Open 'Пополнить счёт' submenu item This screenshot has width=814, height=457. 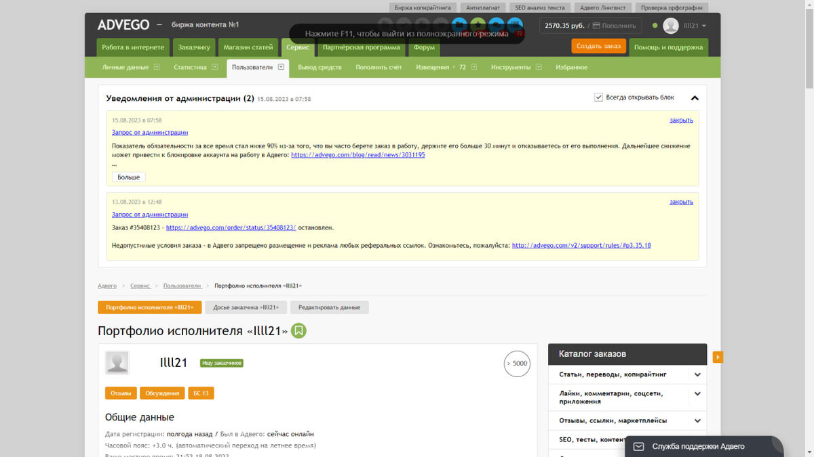(379, 67)
